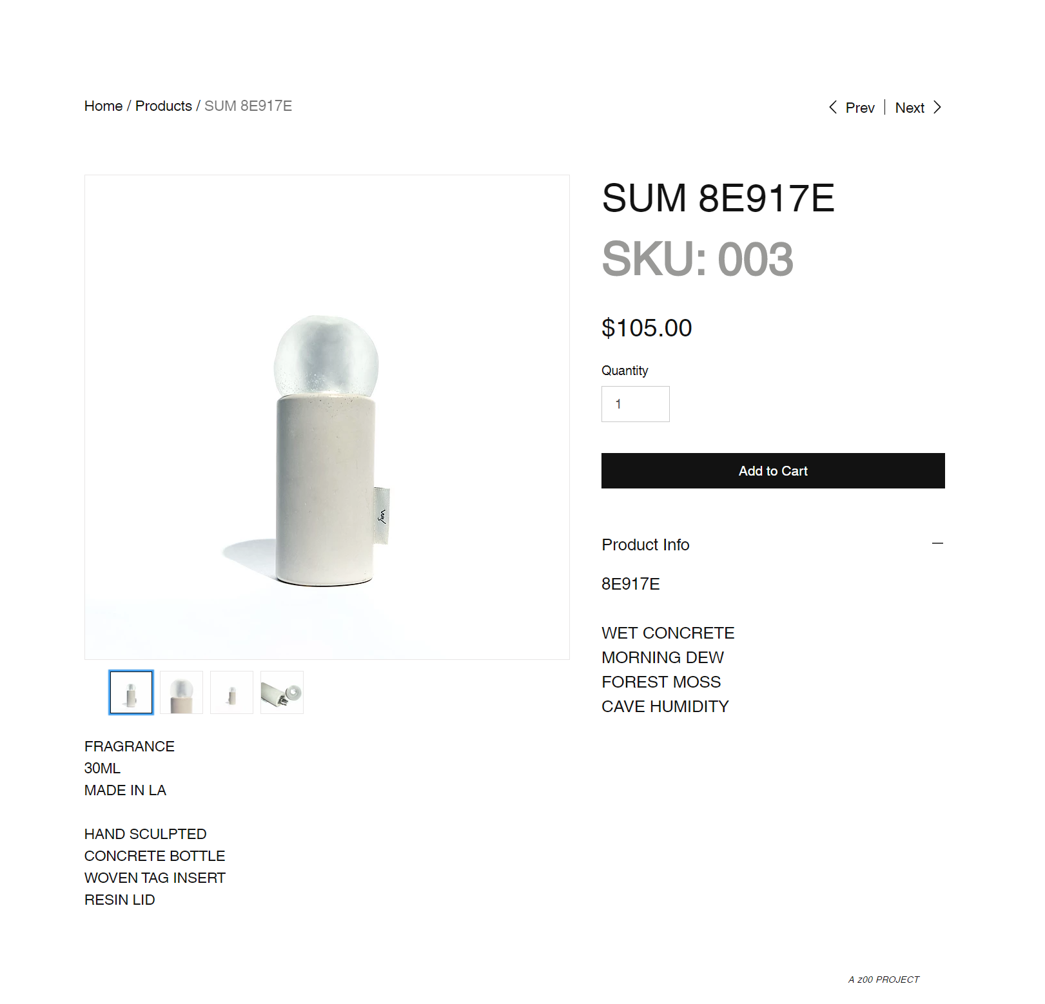Viewport: 1045px width, 1004px height.
Task: Collapse Product Info with the minus icon
Action: tap(937, 544)
